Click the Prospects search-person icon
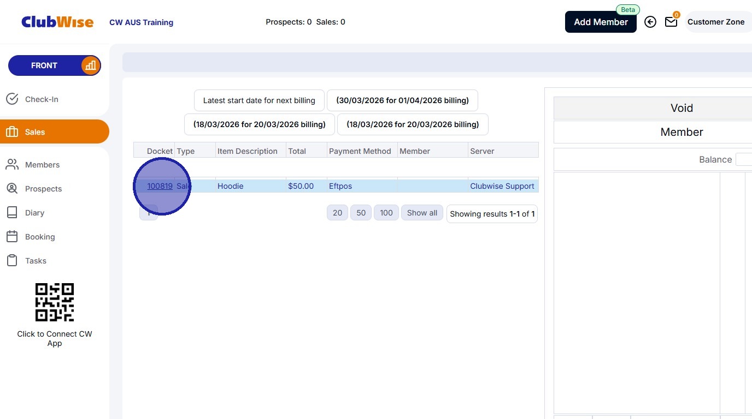This screenshot has height=419, width=752. pyautogui.click(x=12, y=189)
